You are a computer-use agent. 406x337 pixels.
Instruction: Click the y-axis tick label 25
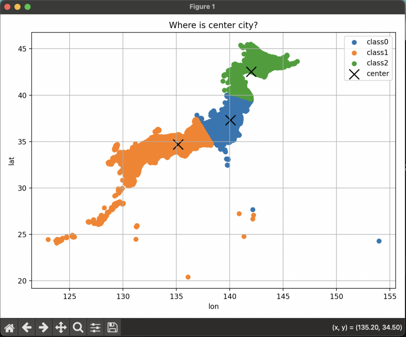pos(22,235)
